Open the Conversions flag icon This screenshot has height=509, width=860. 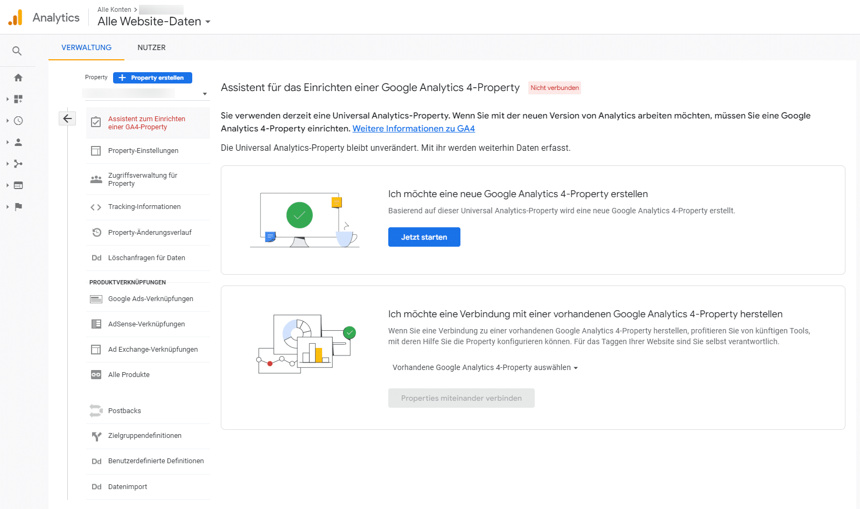click(18, 207)
